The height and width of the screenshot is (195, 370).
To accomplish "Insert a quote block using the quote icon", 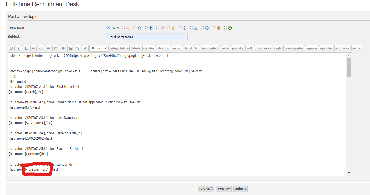I will pos(33,48).
